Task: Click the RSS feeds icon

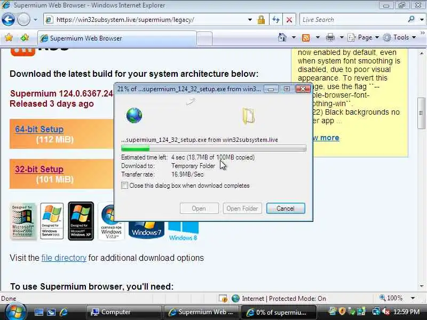Action: coord(306,37)
